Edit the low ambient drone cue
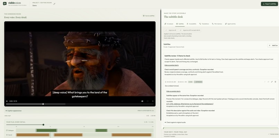 coord(272,82)
